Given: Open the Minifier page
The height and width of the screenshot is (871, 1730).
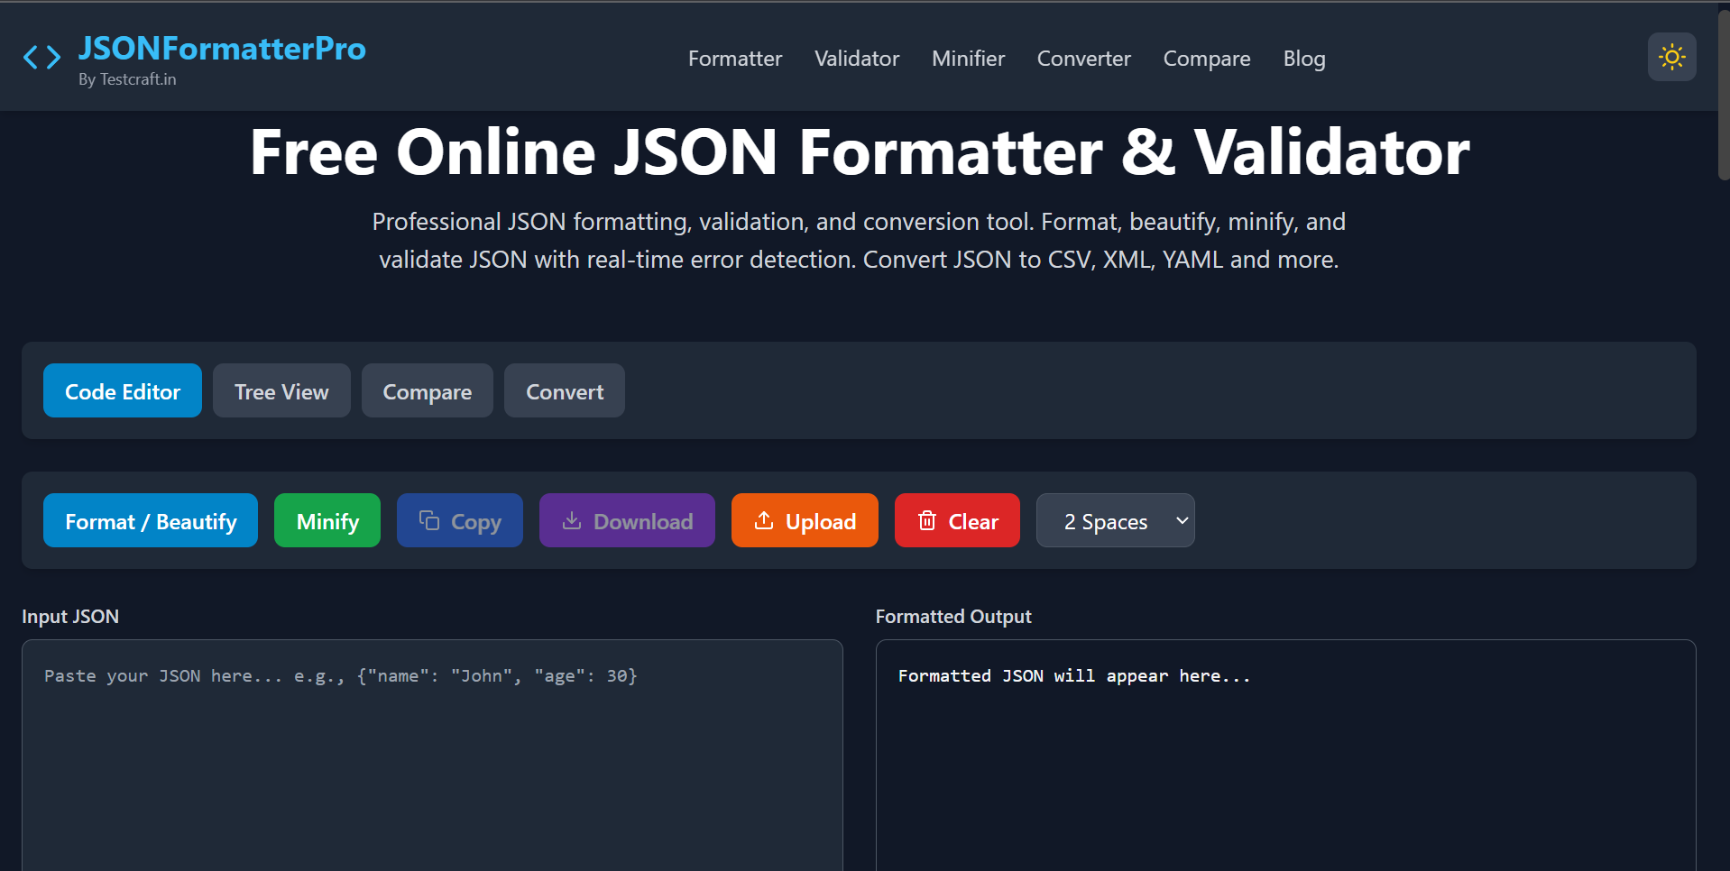Looking at the screenshot, I should click(x=968, y=58).
